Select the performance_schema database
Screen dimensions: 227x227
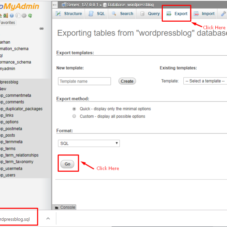15,62
